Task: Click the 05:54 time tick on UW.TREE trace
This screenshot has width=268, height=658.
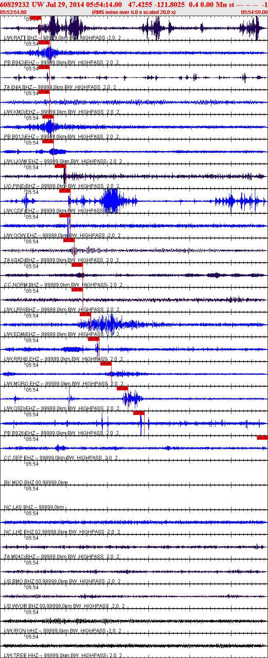Action: pos(32,637)
